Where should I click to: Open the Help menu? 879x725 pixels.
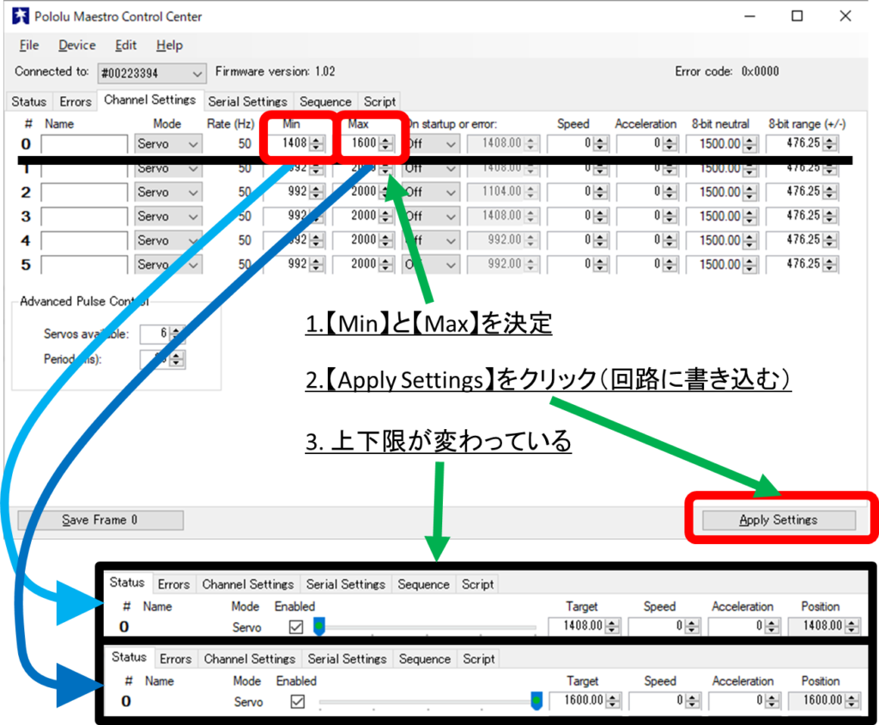(x=169, y=45)
